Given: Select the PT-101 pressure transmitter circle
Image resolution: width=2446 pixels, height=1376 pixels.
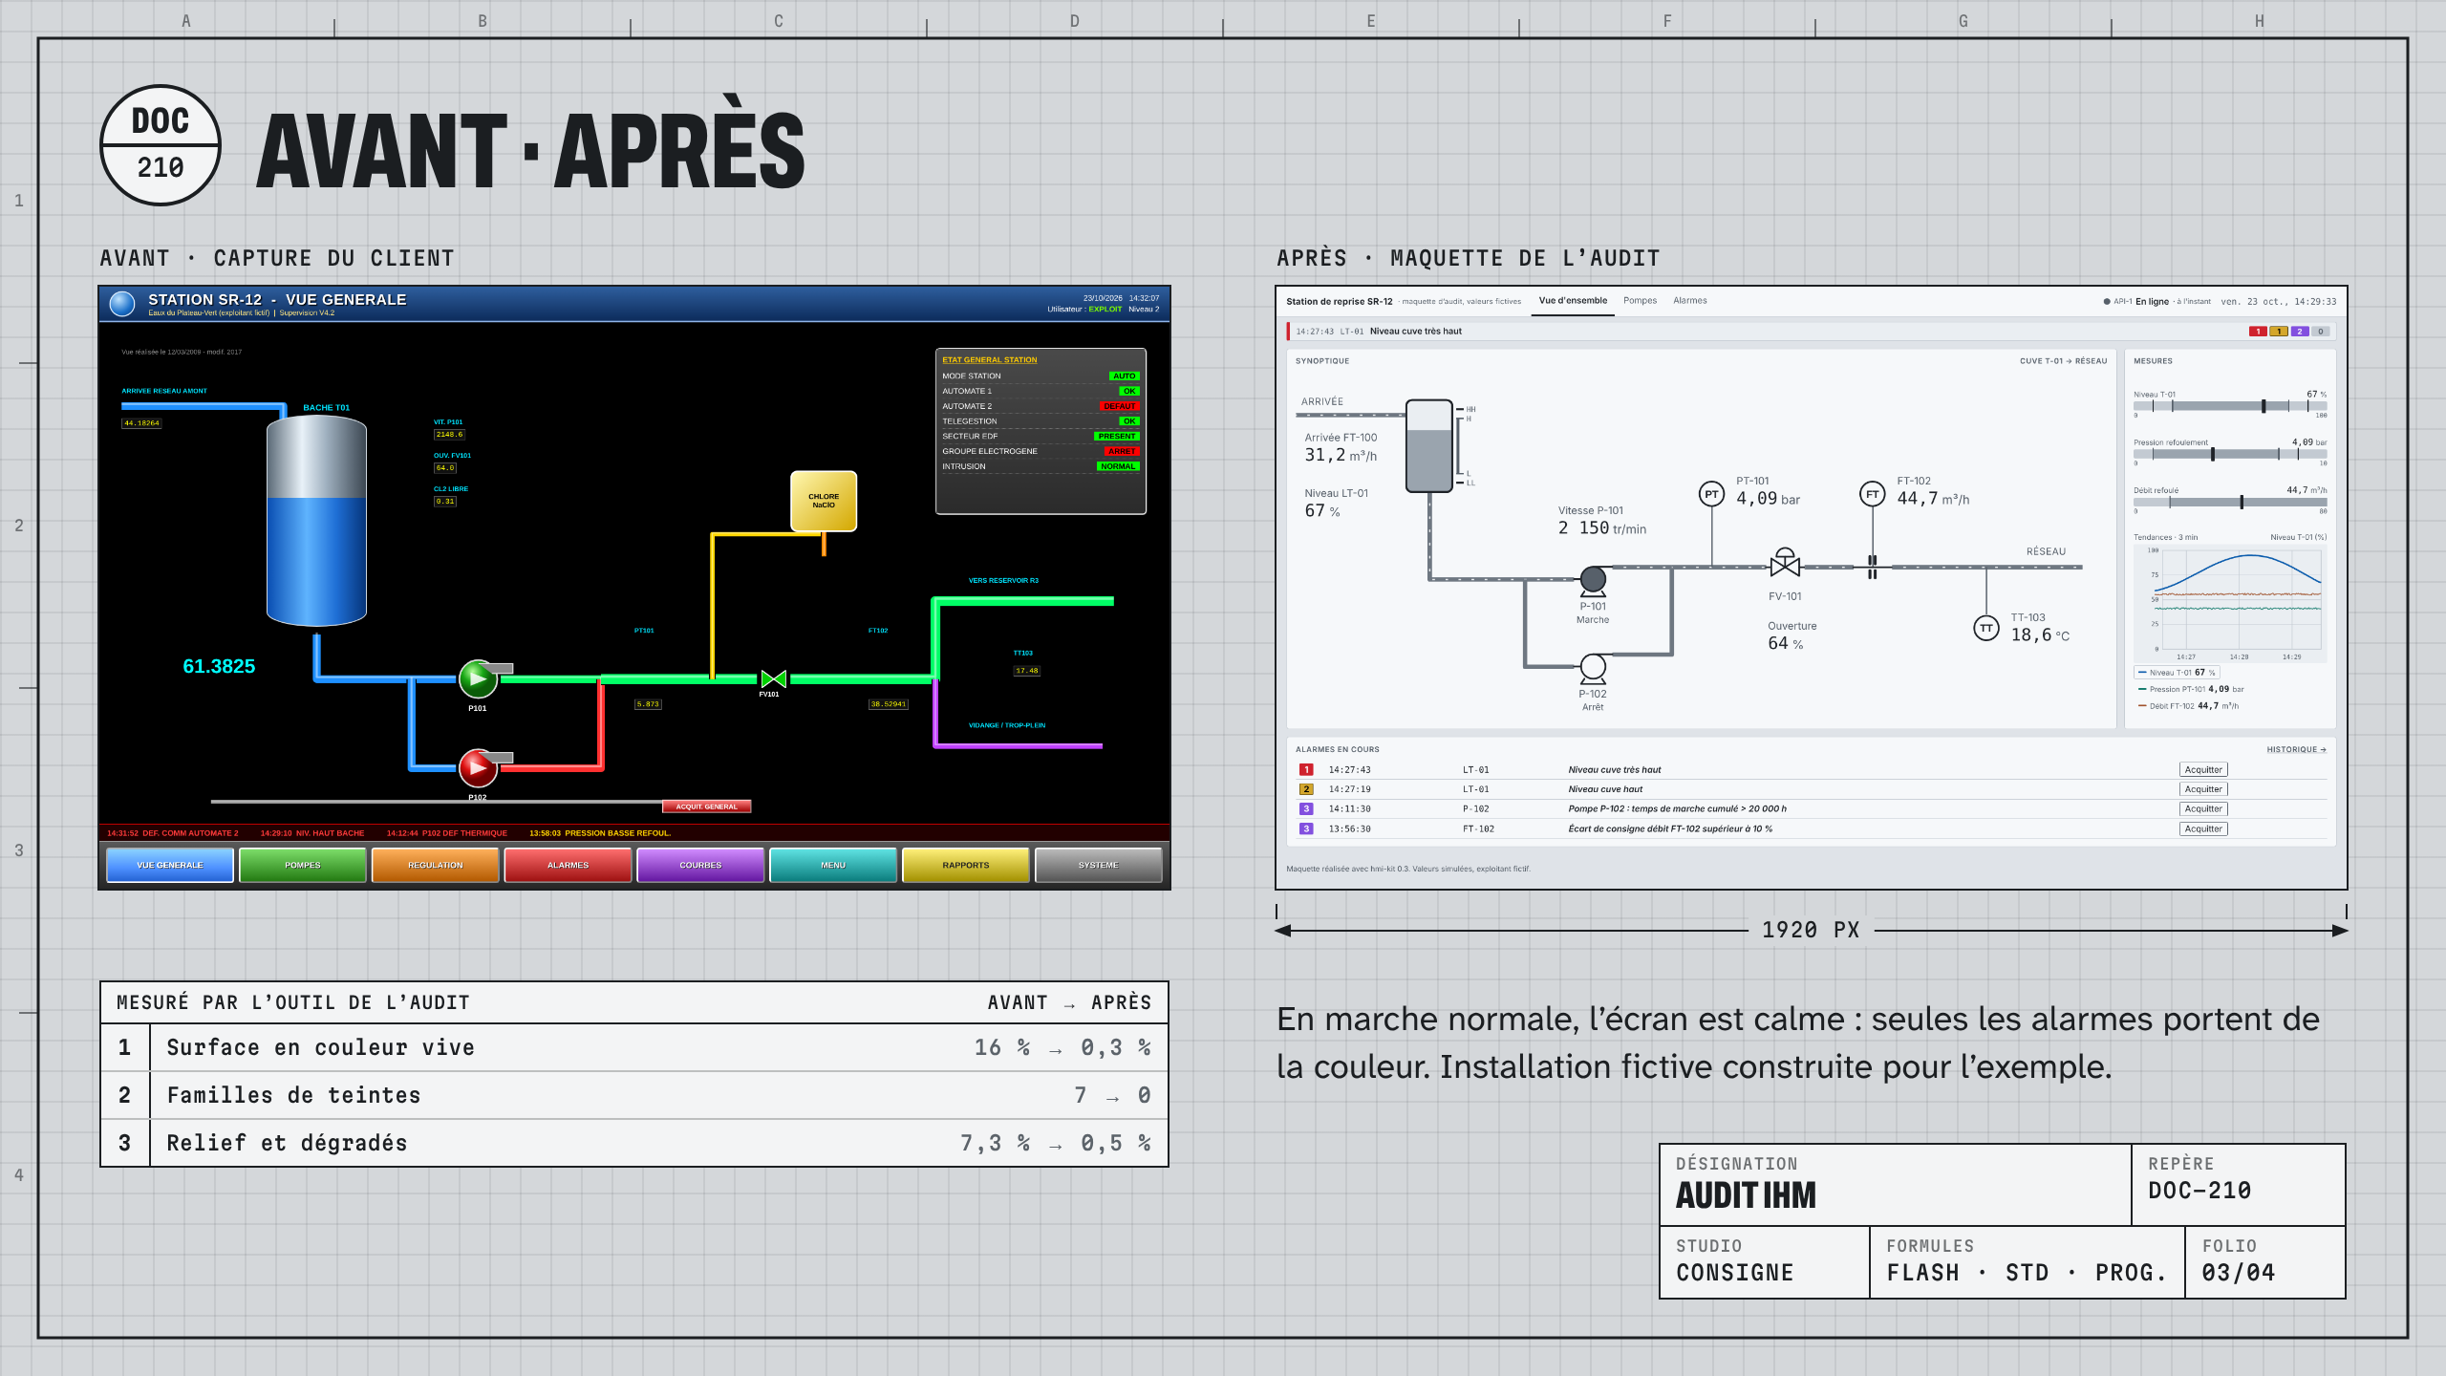Looking at the screenshot, I should pyautogui.click(x=1711, y=494).
